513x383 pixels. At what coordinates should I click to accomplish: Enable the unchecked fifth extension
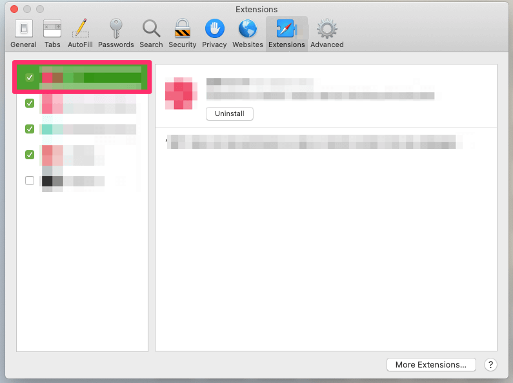pos(30,181)
